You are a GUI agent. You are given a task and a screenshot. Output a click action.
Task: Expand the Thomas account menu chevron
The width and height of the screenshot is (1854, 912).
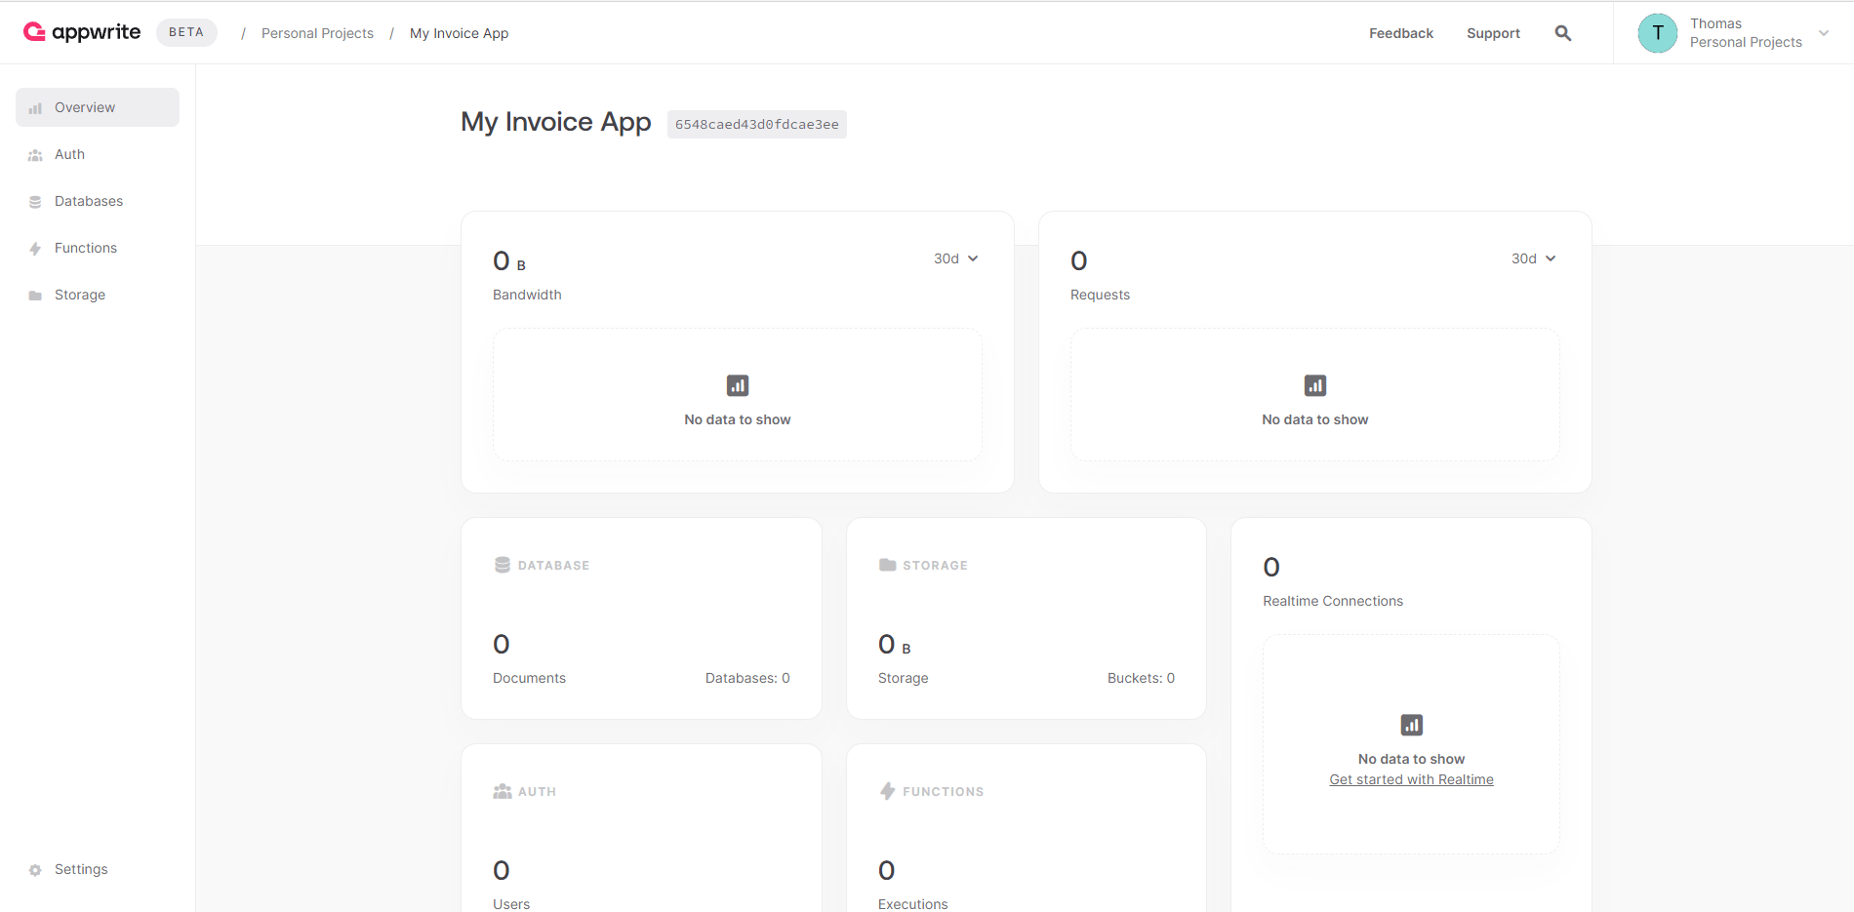[x=1824, y=33]
